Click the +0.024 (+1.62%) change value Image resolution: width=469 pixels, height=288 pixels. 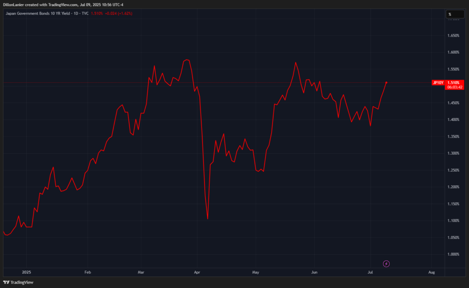(119, 13)
